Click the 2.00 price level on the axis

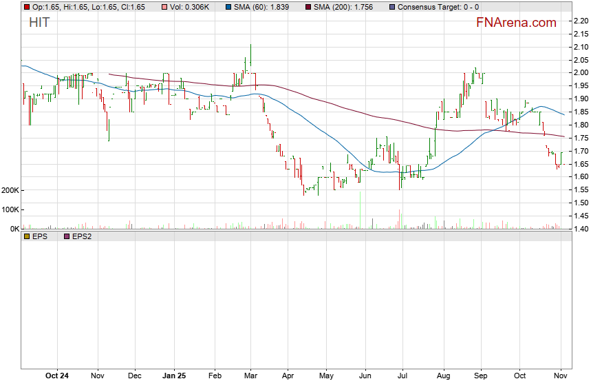580,72
